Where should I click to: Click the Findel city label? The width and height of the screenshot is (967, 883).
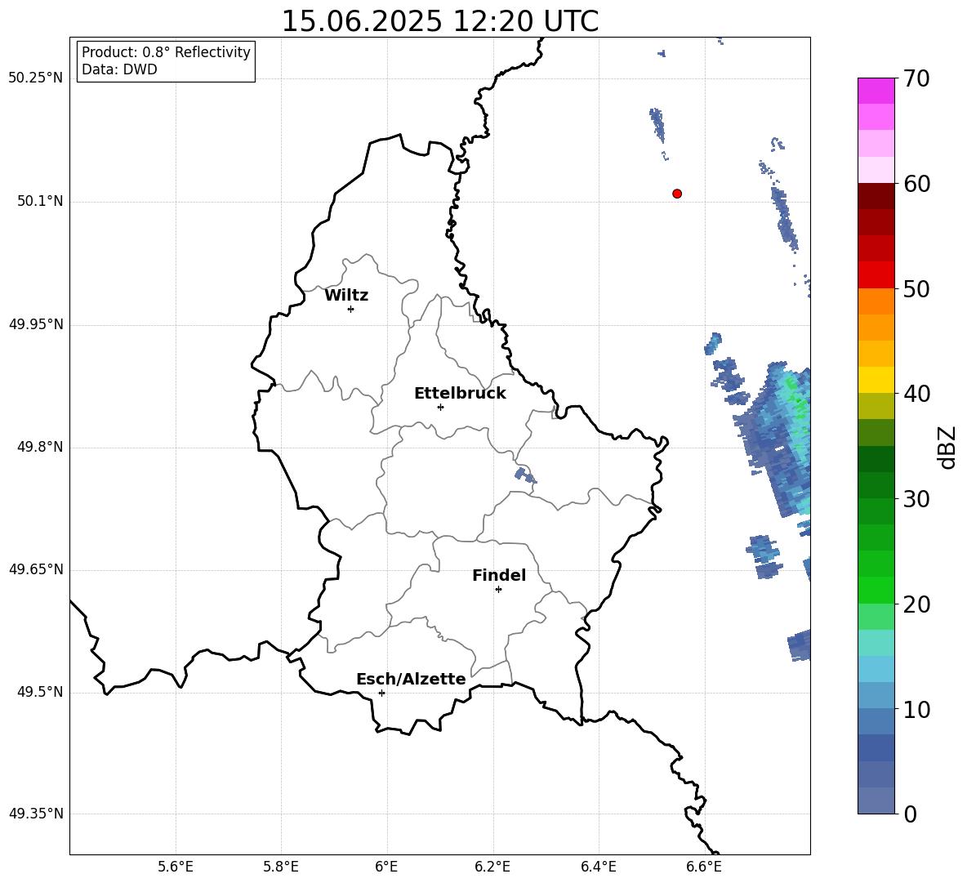click(x=499, y=575)
